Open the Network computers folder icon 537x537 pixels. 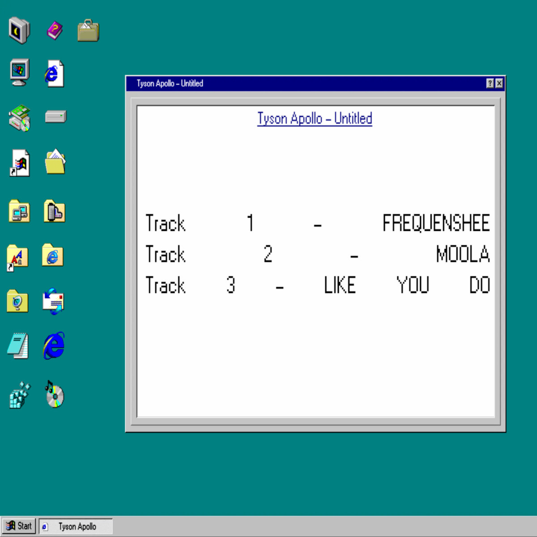[19, 211]
